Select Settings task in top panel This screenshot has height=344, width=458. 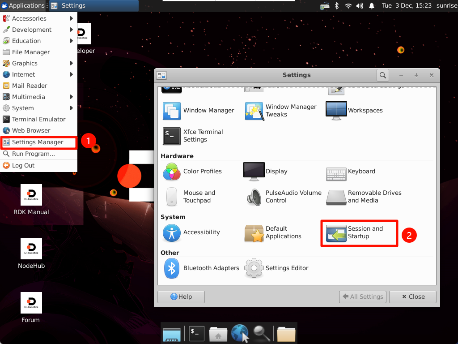point(93,5)
